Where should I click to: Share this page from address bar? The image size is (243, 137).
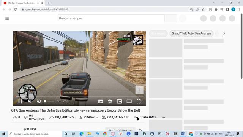[197, 10]
